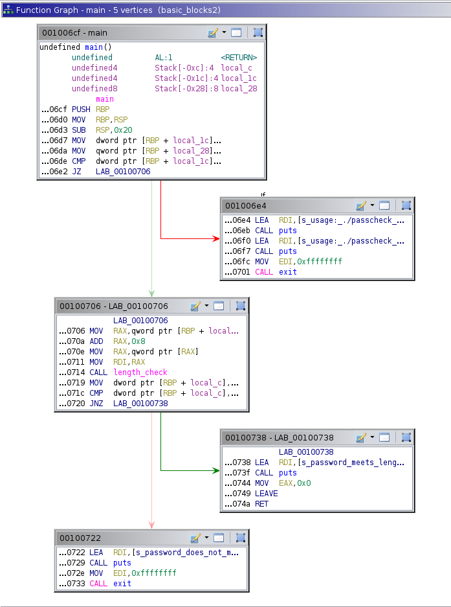This screenshot has width=451, height=607.
Task: Group vertices icon on LAB_00100738 block
Action: [x=406, y=438]
